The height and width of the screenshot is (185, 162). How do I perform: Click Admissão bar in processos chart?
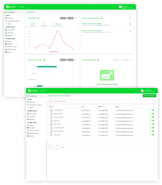47,67
